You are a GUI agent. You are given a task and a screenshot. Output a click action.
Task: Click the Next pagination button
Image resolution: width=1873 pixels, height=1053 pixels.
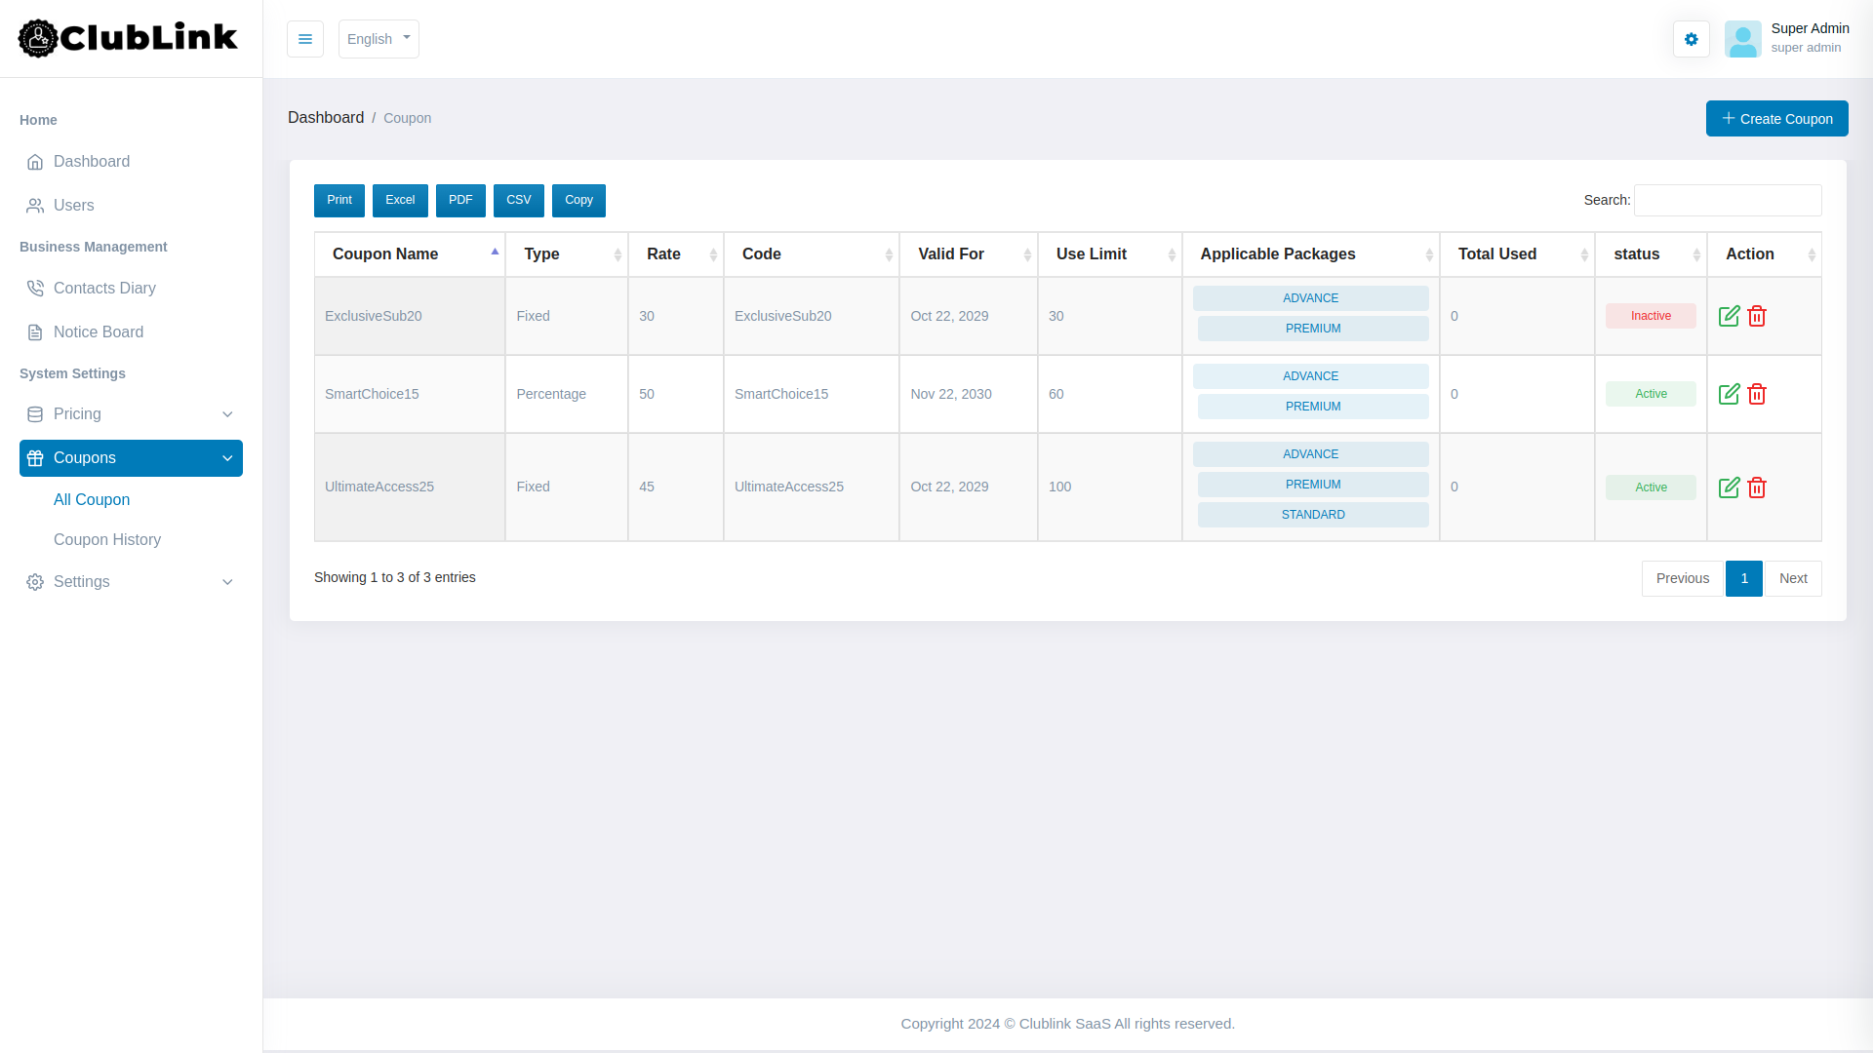pyautogui.click(x=1793, y=578)
